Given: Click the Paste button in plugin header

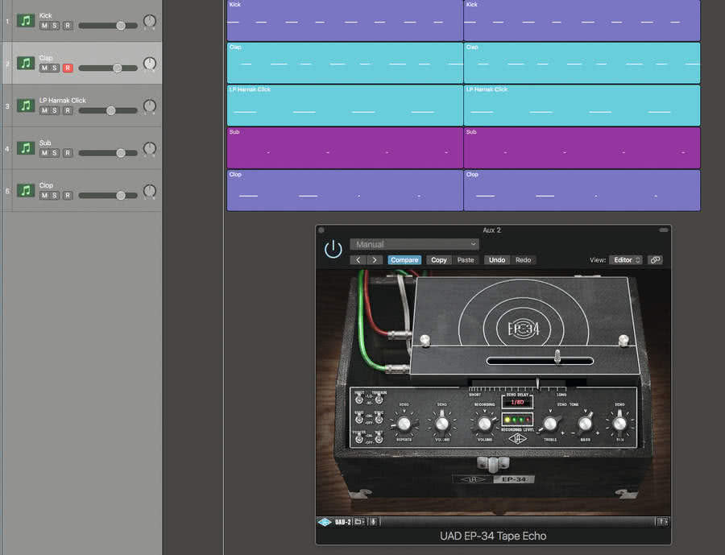Looking at the screenshot, I should coord(466,260).
